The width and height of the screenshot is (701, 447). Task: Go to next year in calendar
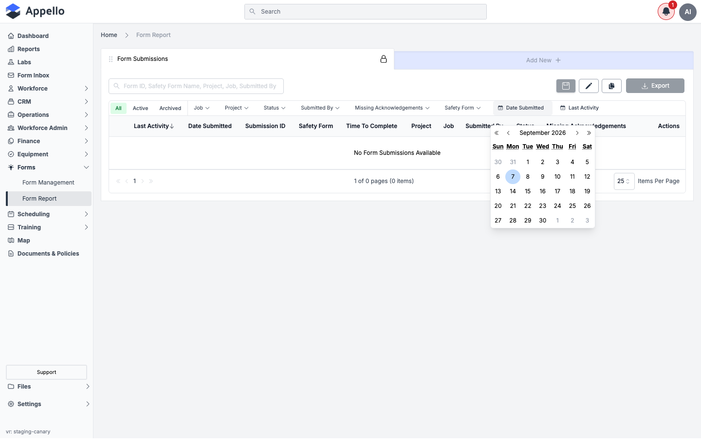[589, 133]
